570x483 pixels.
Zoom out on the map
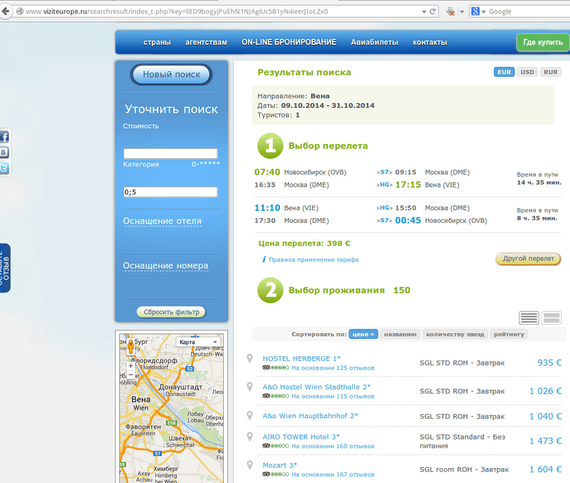pyautogui.click(x=131, y=375)
